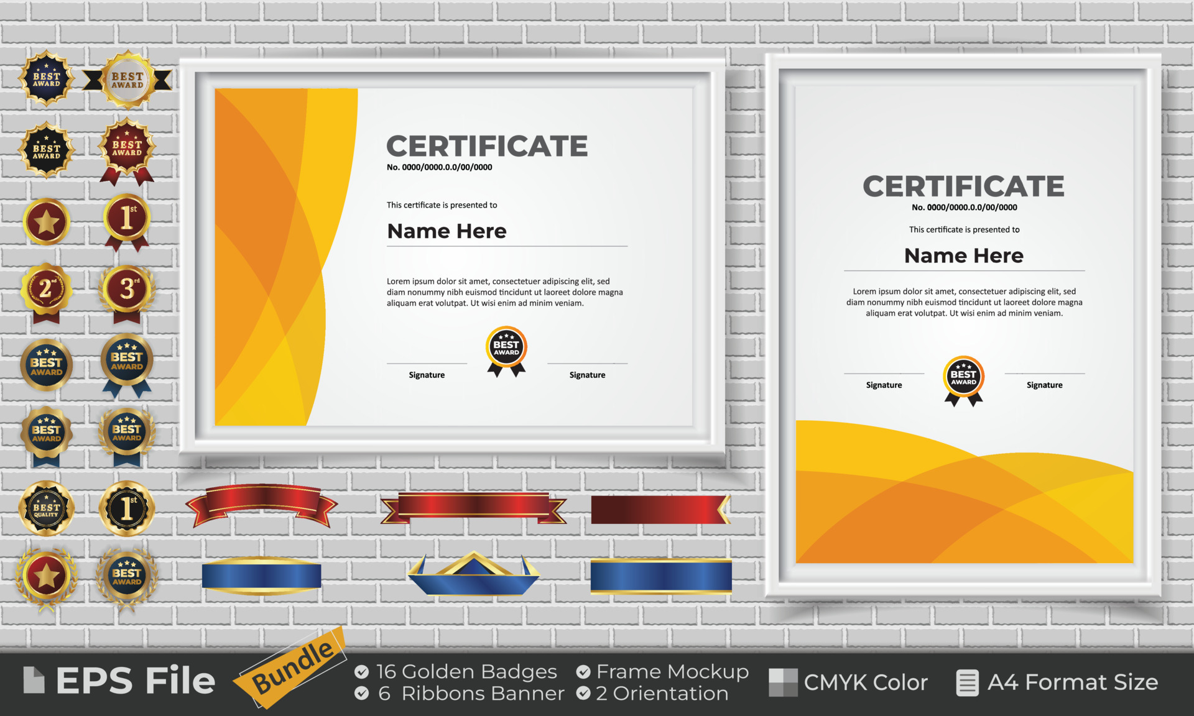Image resolution: width=1194 pixels, height=716 pixels.
Task: Click the laurel wreath star badge
Action: click(47, 577)
